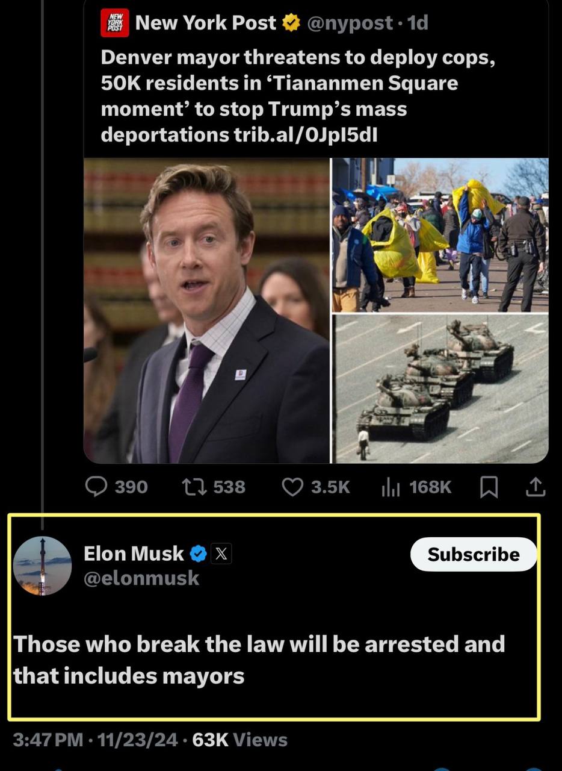Open the mayor speaking photo
The width and height of the screenshot is (562, 771).
pyautogui.click(x=206, y=310)
